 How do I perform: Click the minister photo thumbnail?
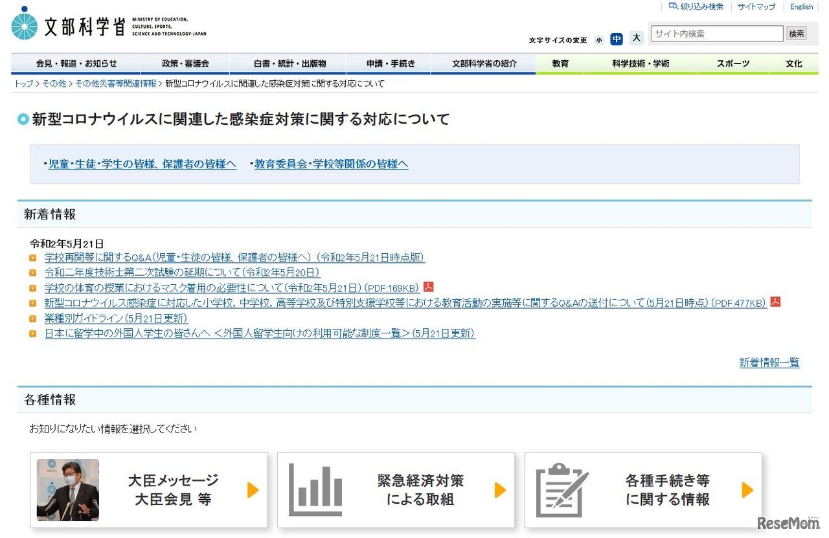68,490
